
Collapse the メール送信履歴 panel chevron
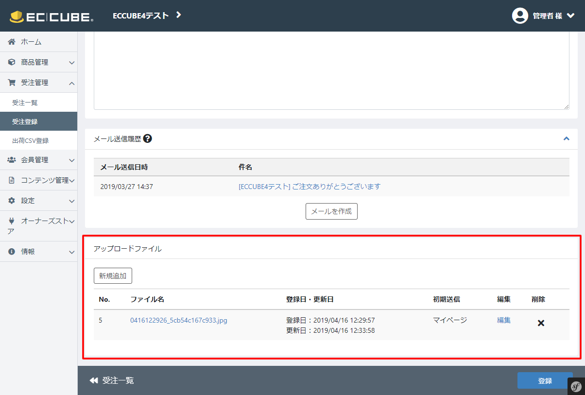pyautogui.click(x=566, y=138)
